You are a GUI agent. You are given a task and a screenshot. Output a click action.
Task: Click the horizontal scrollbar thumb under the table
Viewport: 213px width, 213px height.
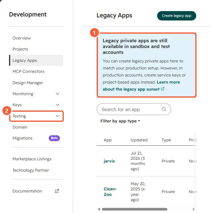[135, 209]
